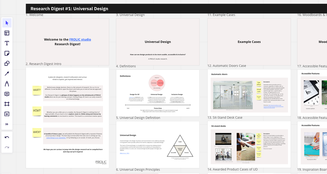Play the sit-stand desk video thumbnail

tap(223, 139)
